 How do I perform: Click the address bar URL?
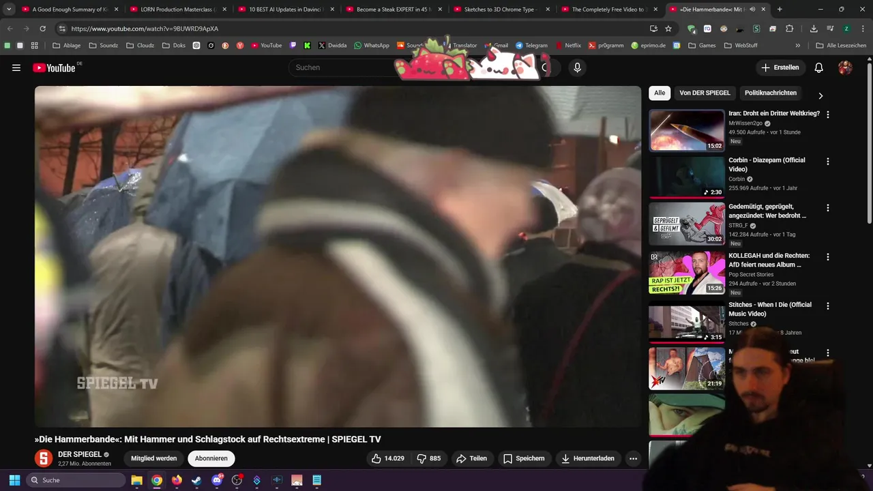(x=145, y=29)
